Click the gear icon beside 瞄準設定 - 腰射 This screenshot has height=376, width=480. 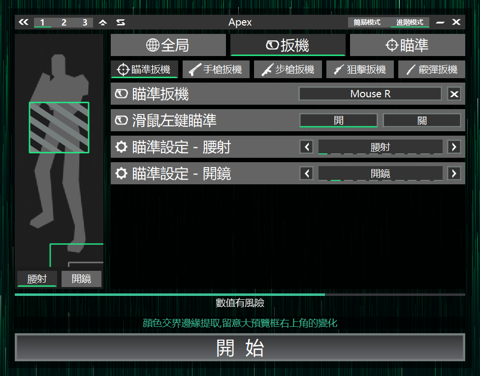click(x=121, y=146)
